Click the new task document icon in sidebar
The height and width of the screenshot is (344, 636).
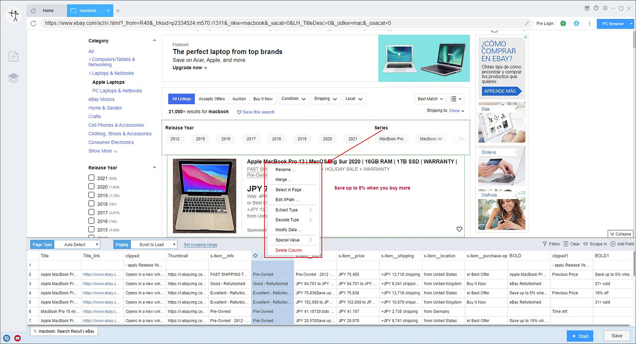(x=14, y=56)
